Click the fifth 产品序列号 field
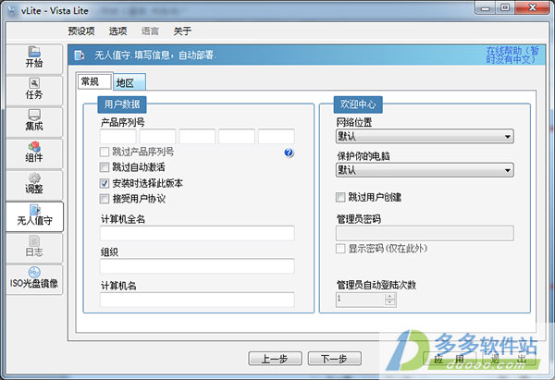This screenshot has height=380, width=555. (277, 136)
